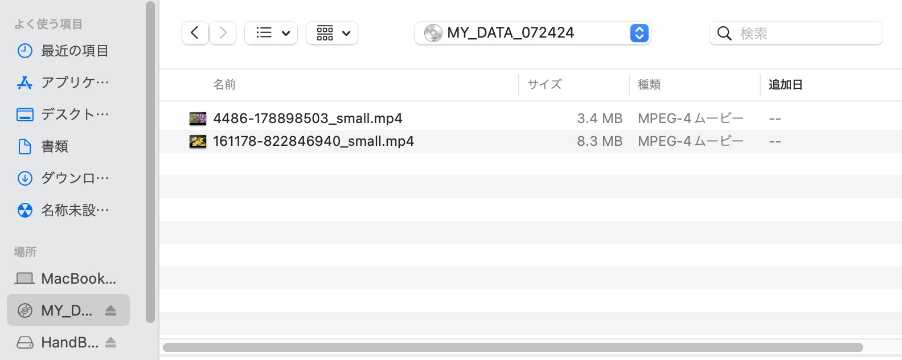This screenshot has width=902, height=360.
Task: Click the MPEG-4 ムービー cell of the 3.4 MB file
Action: coord(691,118)
